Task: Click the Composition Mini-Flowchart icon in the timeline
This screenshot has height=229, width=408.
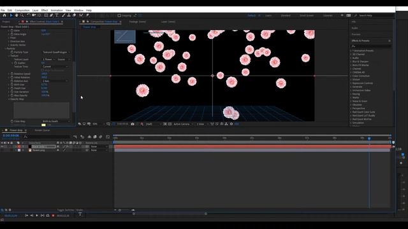Action: pos(75,137)
